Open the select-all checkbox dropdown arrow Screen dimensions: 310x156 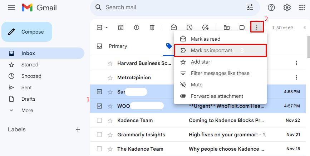tap(107, 27)
